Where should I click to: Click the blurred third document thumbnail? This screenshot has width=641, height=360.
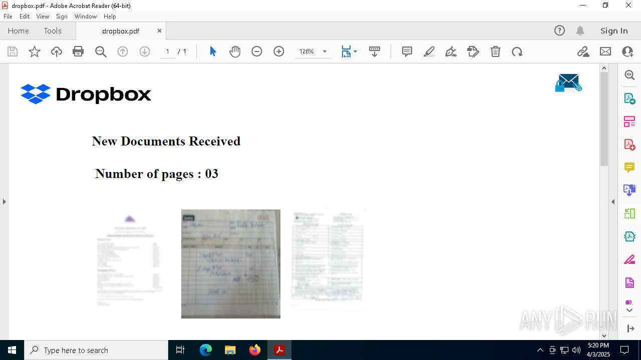[x=328, y=259]
